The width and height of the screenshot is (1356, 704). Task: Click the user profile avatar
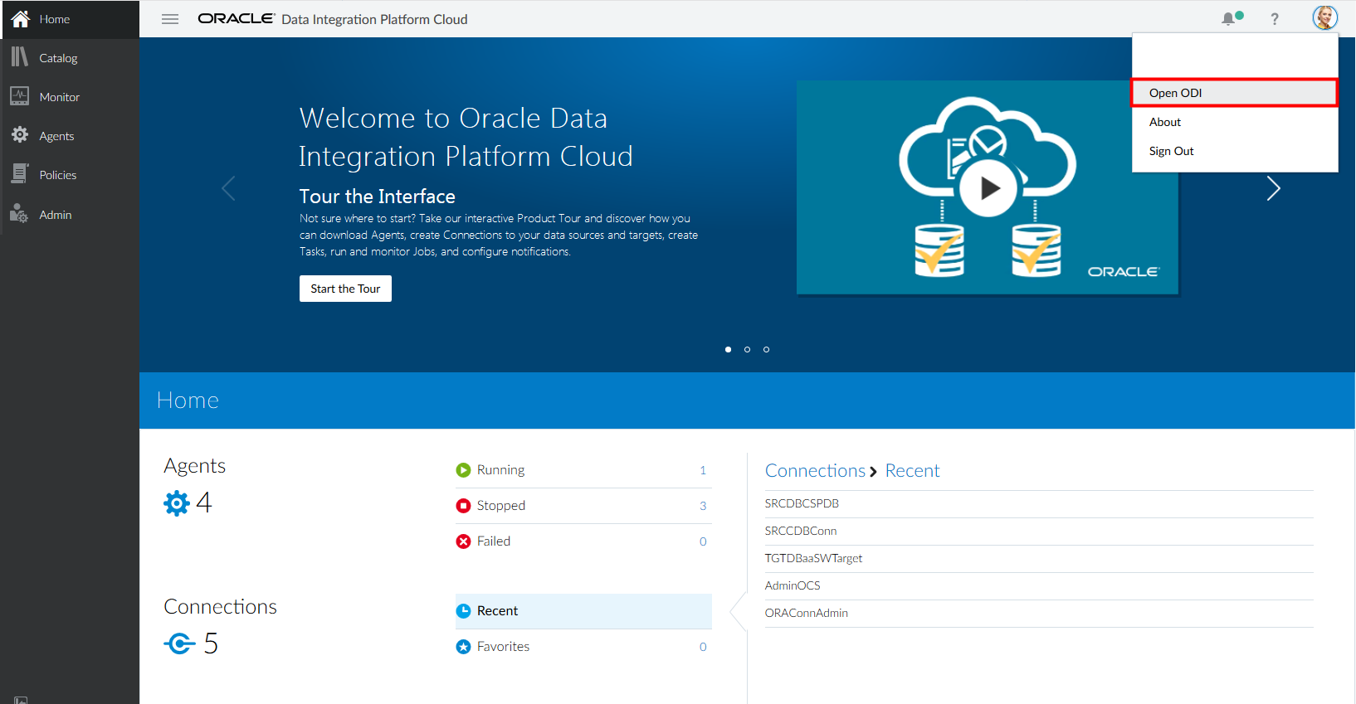[x=1324, y=17]
